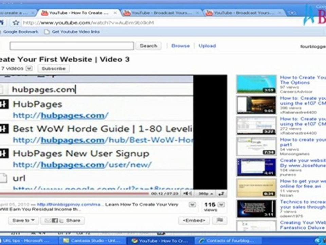This screenshot has height=245, width=326.
Task: Click the Share button label
Action: tap(73, 220)
